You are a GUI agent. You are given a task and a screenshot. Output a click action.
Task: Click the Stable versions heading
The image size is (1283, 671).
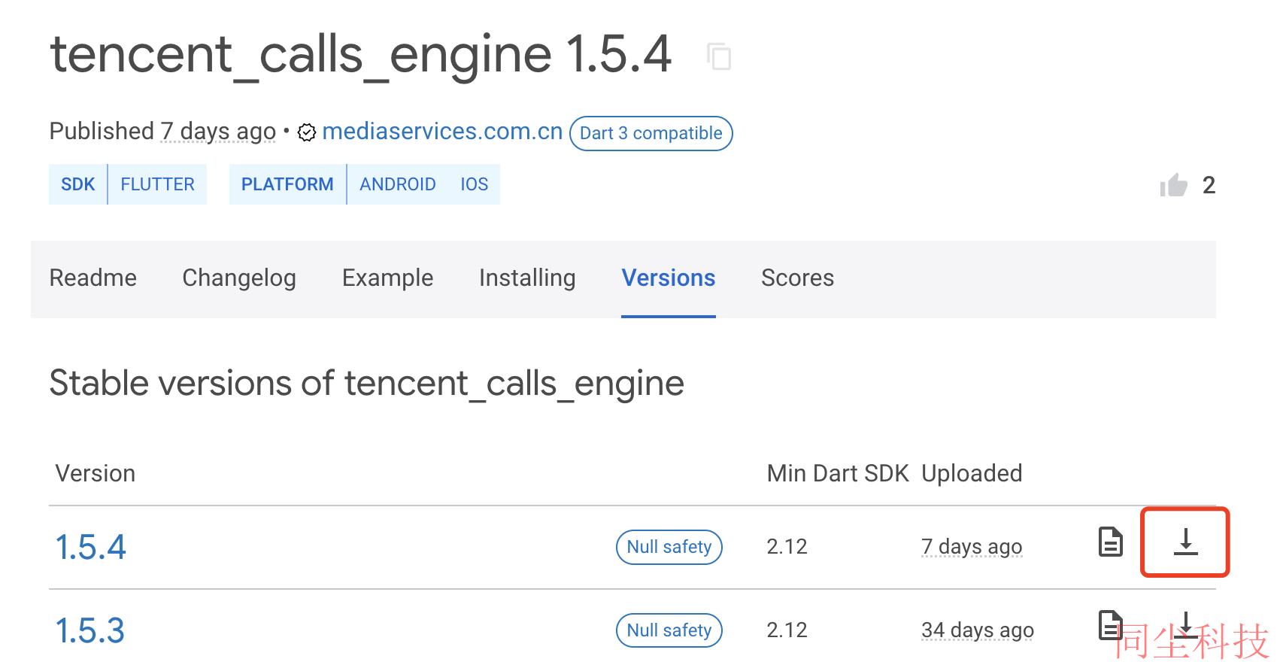tap(367, 384)
